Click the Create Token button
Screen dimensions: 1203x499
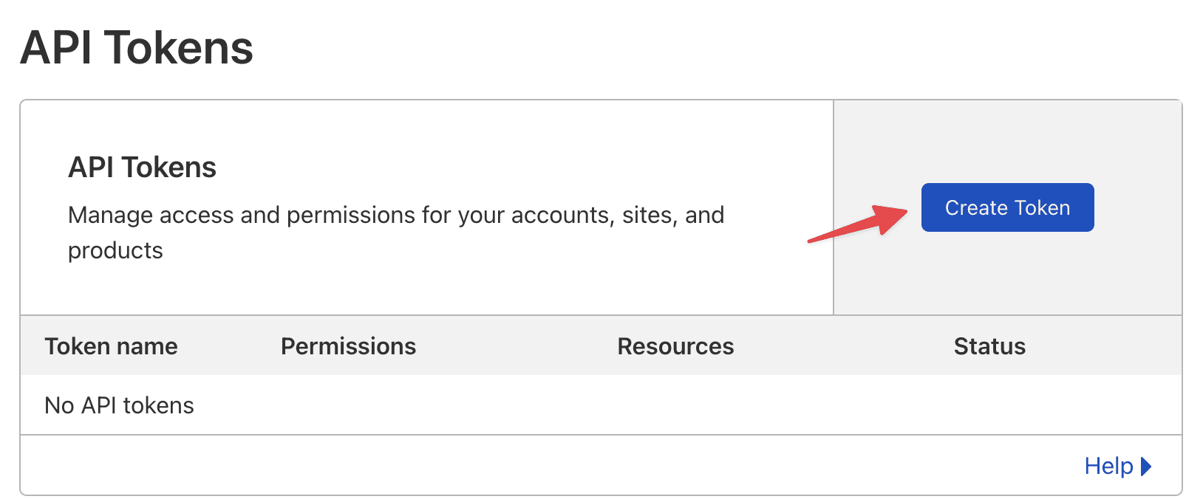coord(1007,207)
